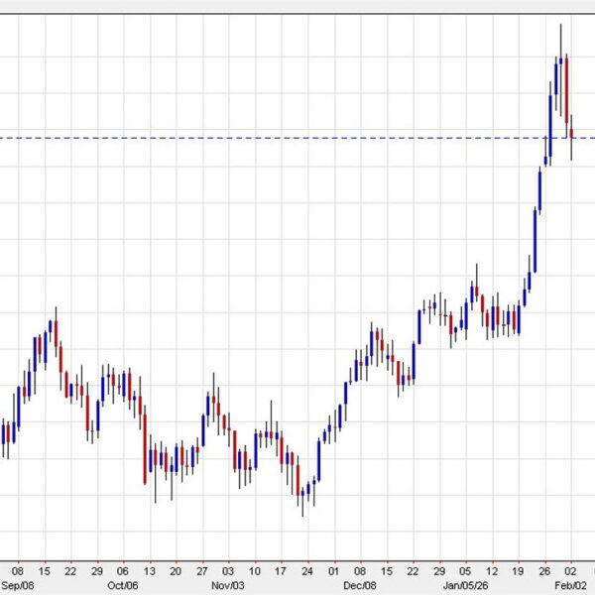Select the 17 date tick label
This screenshot has height=595, width=595.
[281, 571]
